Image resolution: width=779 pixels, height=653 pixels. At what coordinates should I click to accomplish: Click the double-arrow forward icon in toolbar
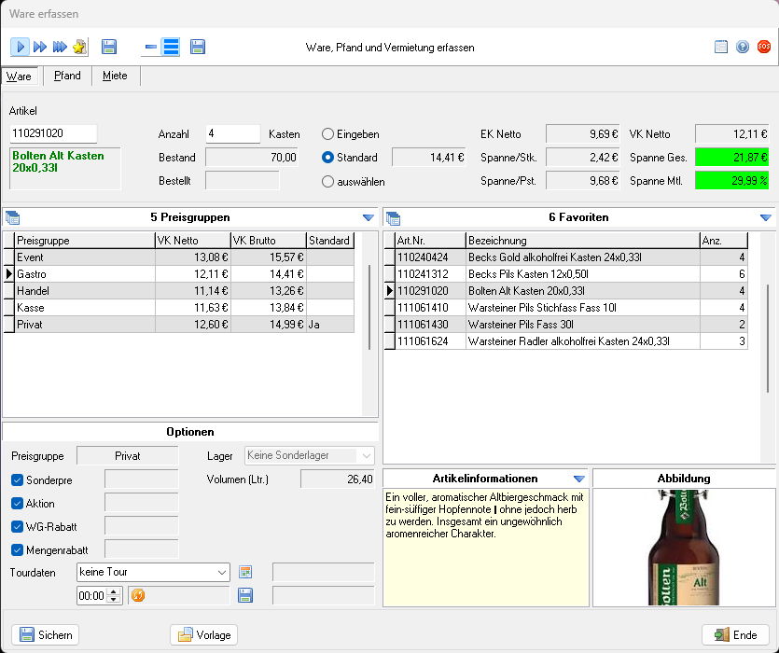[40, 48]
